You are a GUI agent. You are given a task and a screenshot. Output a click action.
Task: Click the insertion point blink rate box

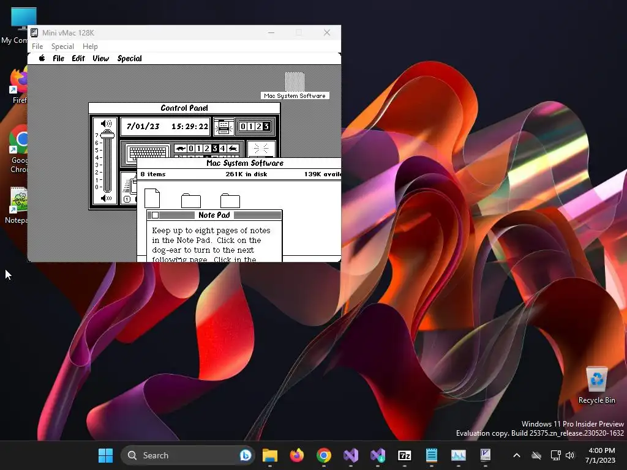coord(261,149)
